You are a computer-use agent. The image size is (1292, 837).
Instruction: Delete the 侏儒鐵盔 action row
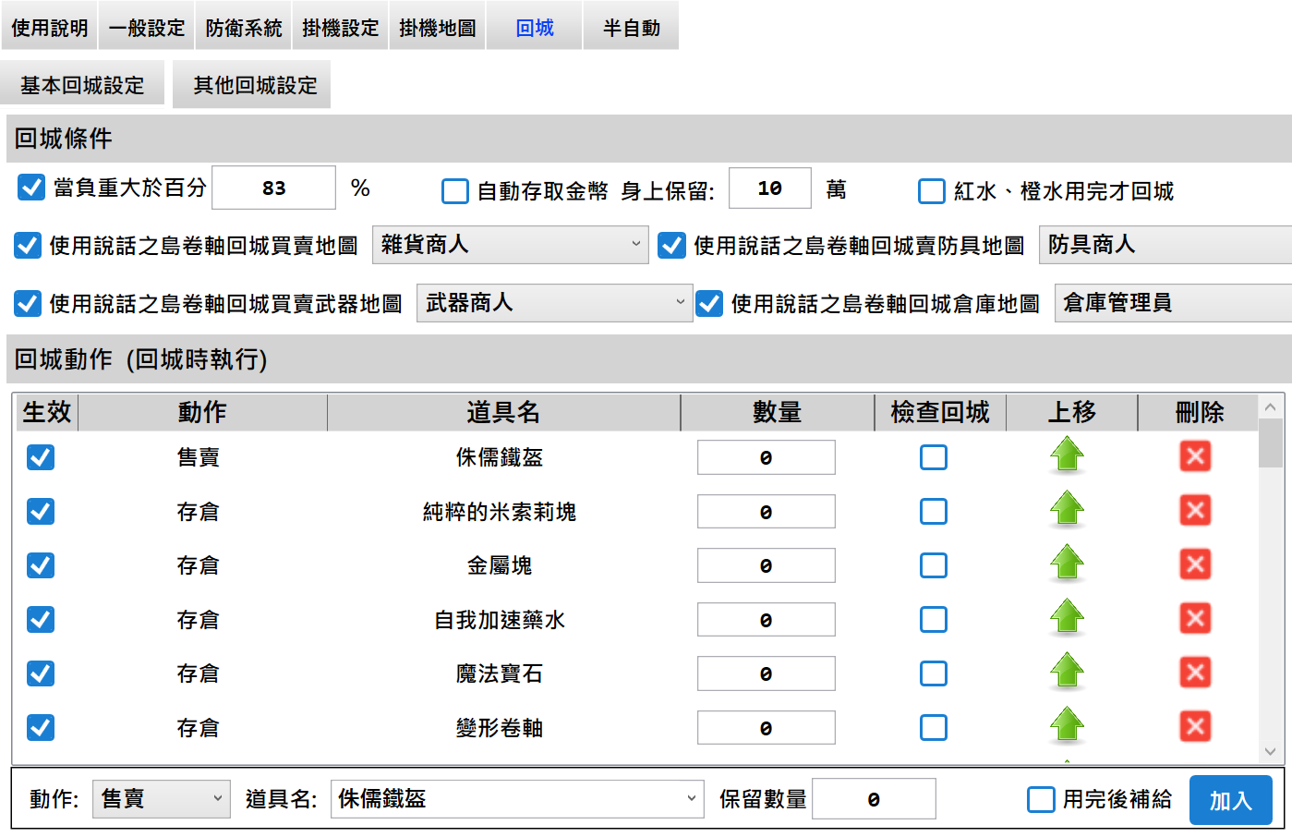pos(1195,456)
